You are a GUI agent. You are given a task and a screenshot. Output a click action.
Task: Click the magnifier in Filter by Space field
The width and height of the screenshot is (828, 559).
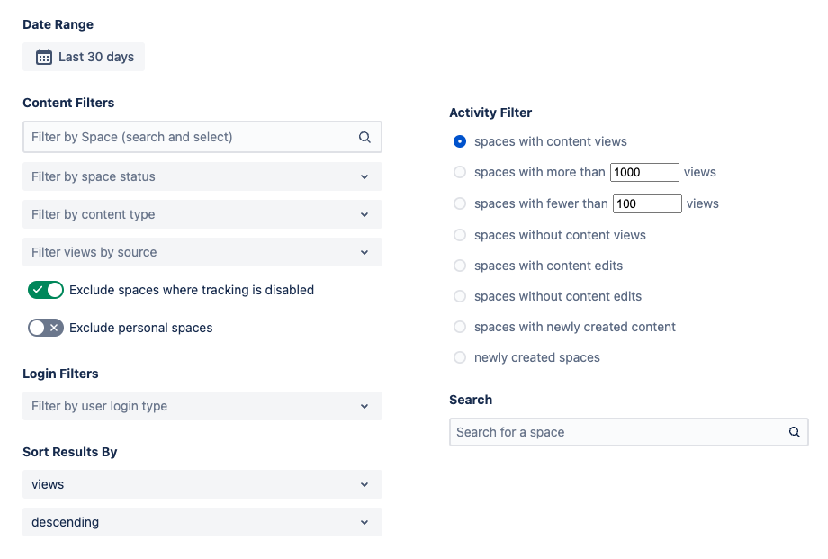pos(364,138)
